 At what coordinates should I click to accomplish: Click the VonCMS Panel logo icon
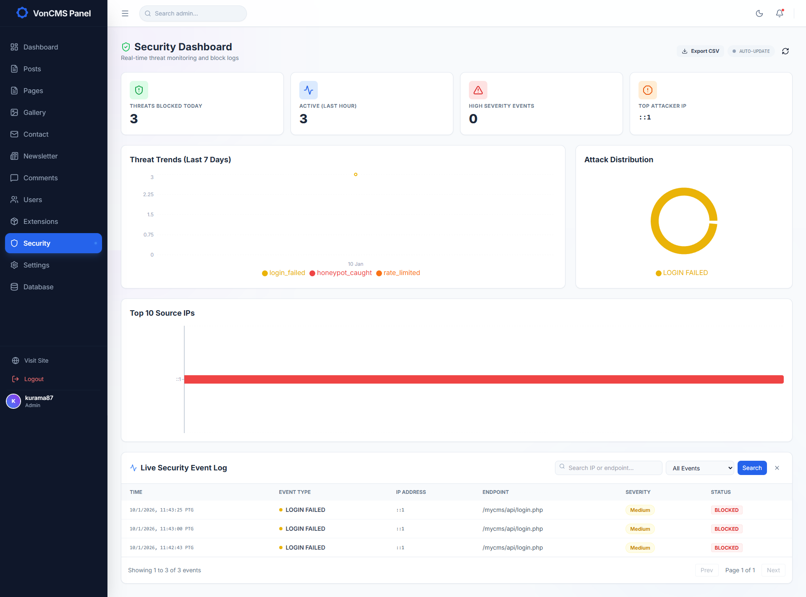22,13
